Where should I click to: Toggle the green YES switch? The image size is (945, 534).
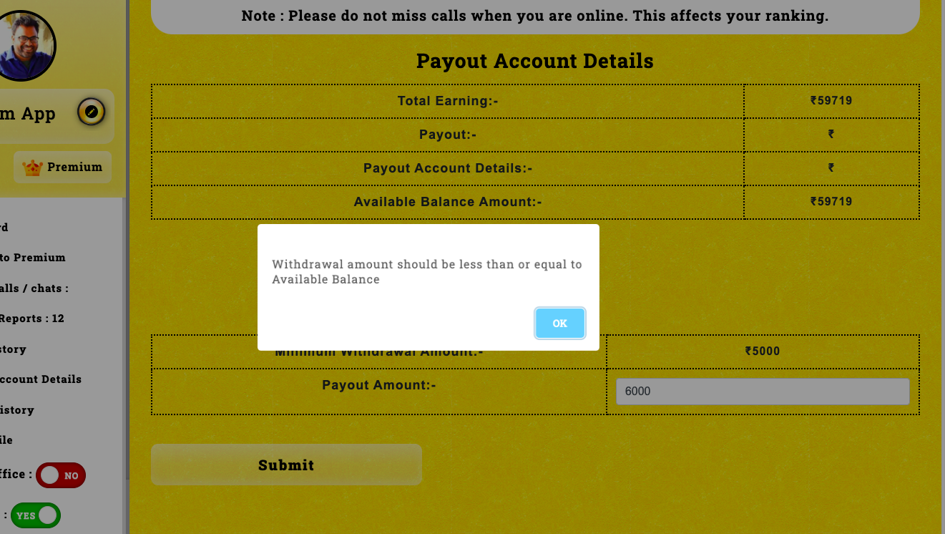click(36, 515)
